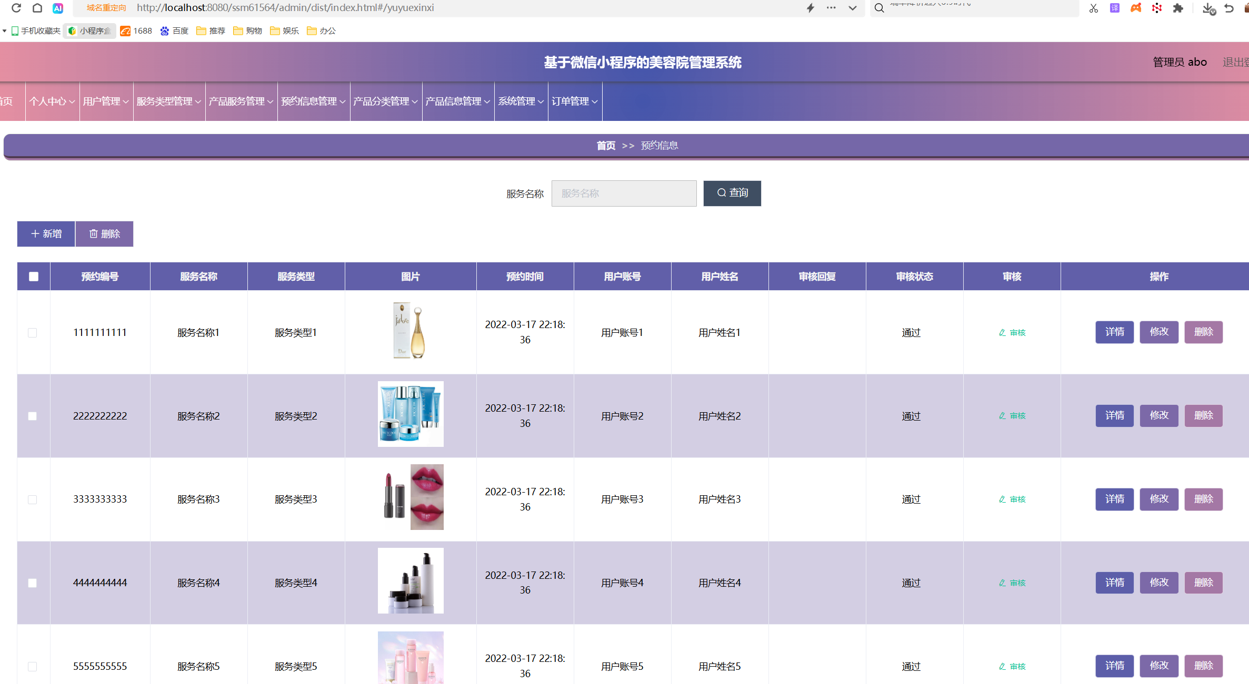Viewport: 1249px width, 684px height.
Task: Click 修改 for row 服务名称2
Action: (1159, 416)
